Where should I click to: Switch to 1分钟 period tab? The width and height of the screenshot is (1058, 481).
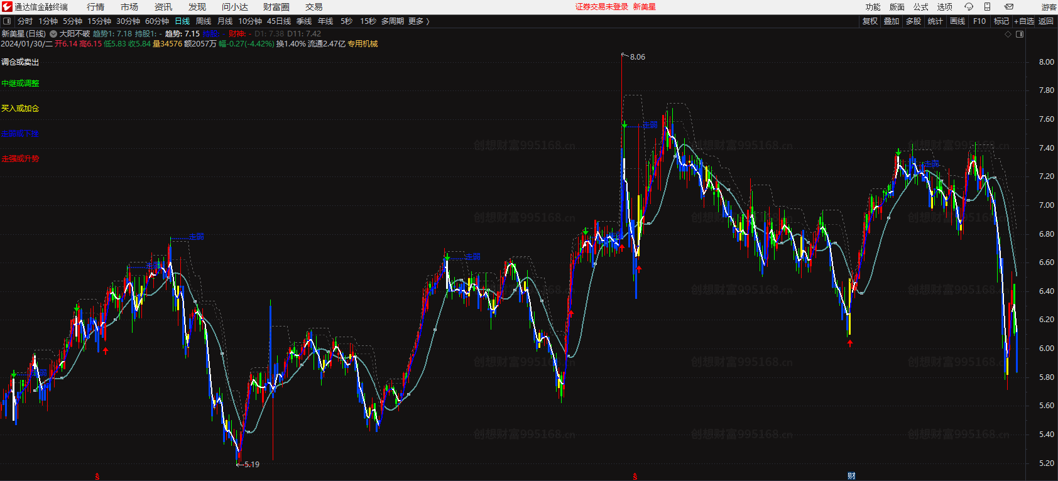pos(48,21)
